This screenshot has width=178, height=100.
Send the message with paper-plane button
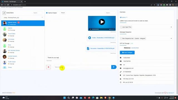click(x=114, y=67)
